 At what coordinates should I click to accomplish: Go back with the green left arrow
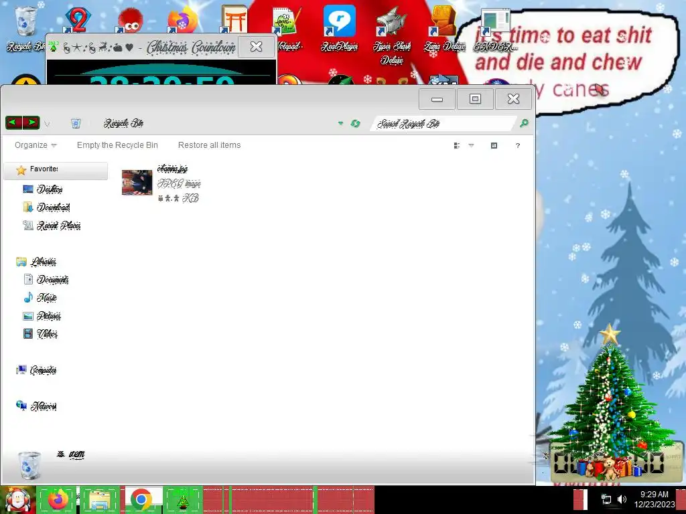[x=13, y=123]
